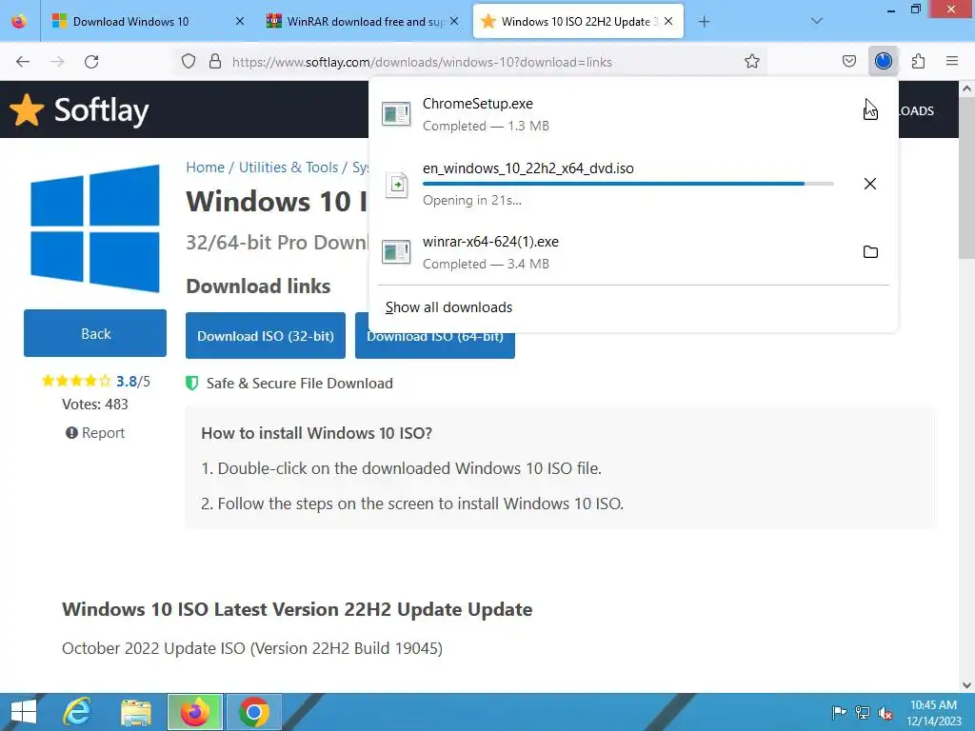The height and width of the screenshot is (731, 975).
Task: Open Action Center flag tray icon
Action: pyautogui.click(x=839, y=712)
